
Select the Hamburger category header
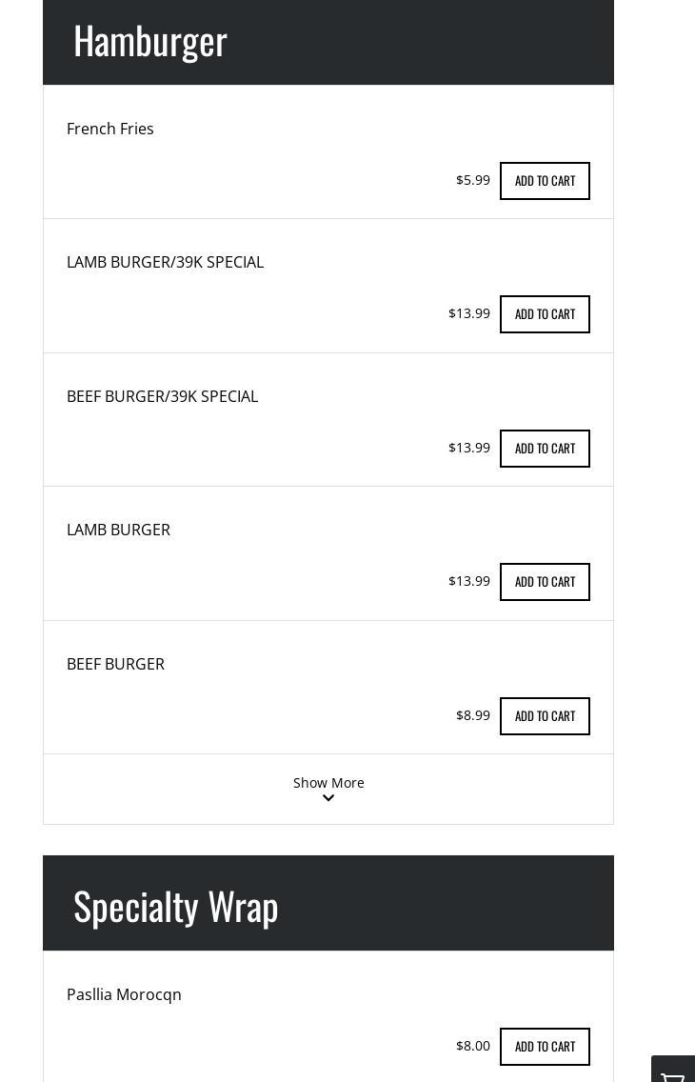(150, 41)
